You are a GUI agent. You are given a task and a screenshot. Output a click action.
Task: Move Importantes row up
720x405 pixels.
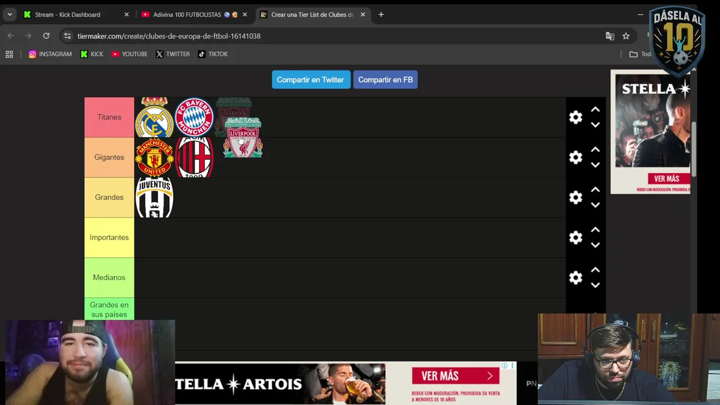[x=595, y=230]
